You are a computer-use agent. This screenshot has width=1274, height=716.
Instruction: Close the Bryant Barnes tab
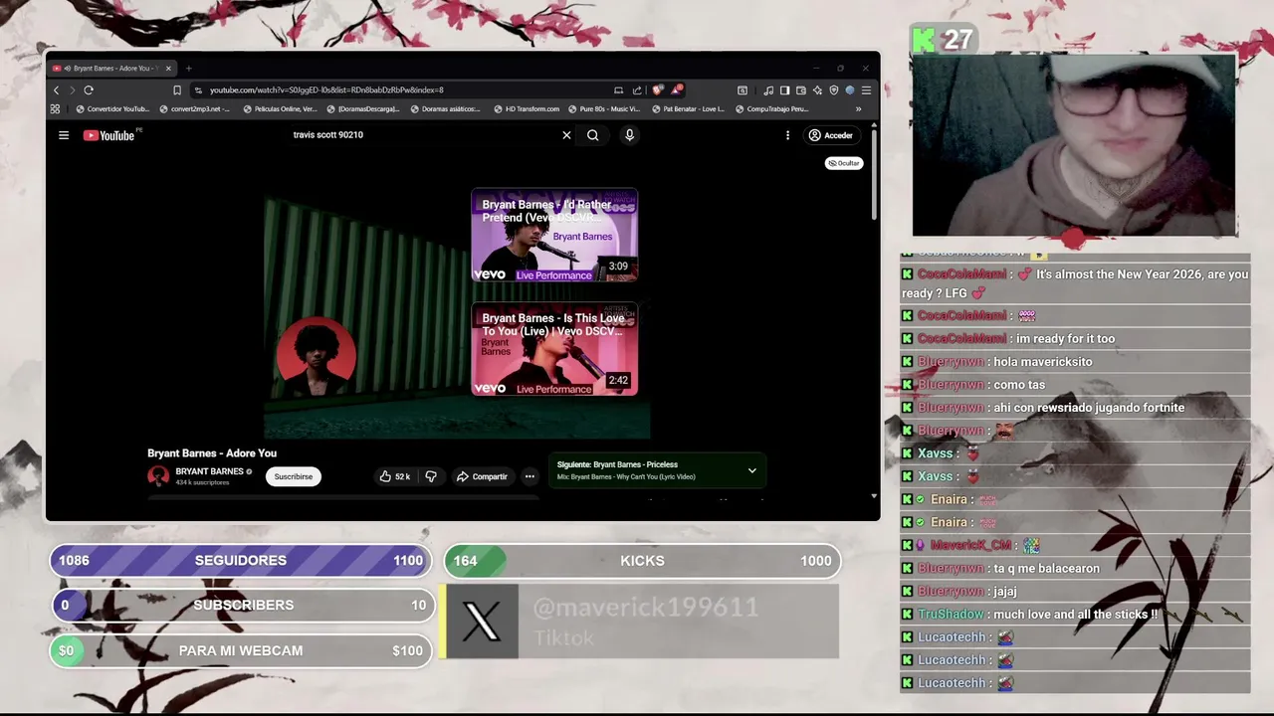(168, 68)
